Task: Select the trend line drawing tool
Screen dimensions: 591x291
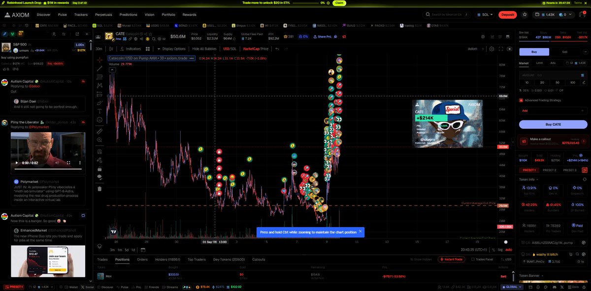Action: click(99, 68)
